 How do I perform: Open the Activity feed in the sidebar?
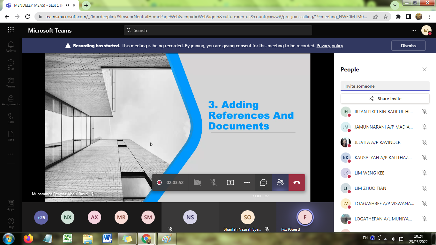[11, 47]
